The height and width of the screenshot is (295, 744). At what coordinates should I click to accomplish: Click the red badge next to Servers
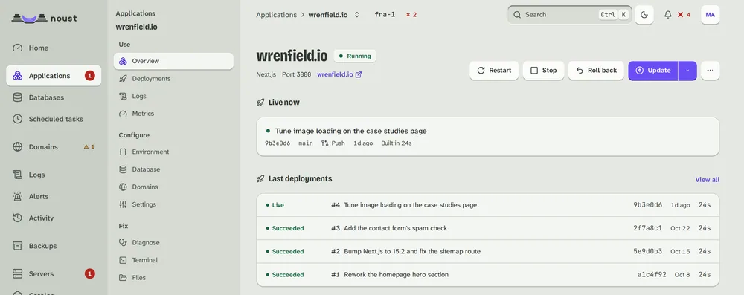(90, 273)
